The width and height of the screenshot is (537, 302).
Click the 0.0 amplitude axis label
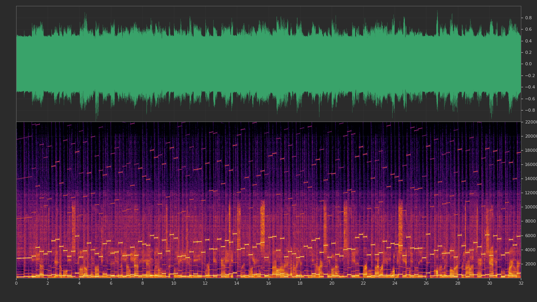(x=528, y=64)
